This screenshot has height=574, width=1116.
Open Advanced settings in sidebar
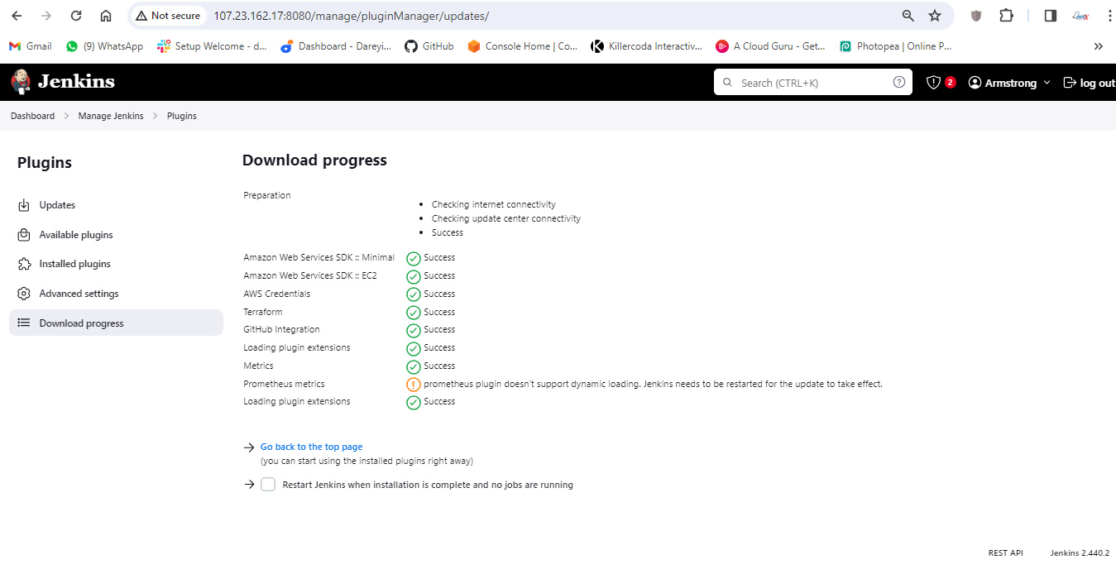click(79, 294)
